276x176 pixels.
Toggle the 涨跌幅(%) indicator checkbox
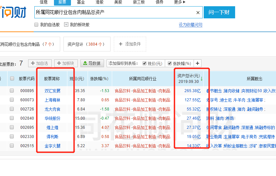[x=170, y=63]
